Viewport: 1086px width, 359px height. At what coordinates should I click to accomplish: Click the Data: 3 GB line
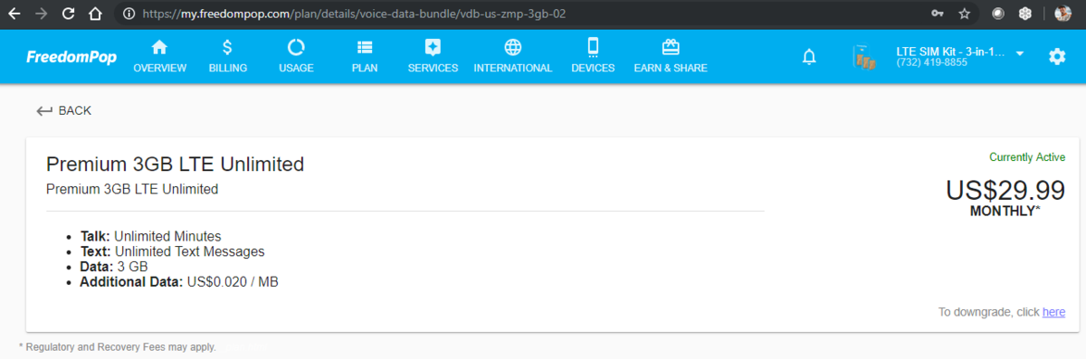113,267
